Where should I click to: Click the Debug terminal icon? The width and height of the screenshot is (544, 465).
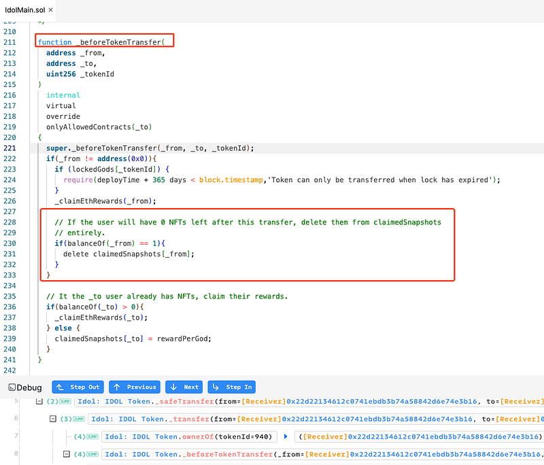pos(12,387)
